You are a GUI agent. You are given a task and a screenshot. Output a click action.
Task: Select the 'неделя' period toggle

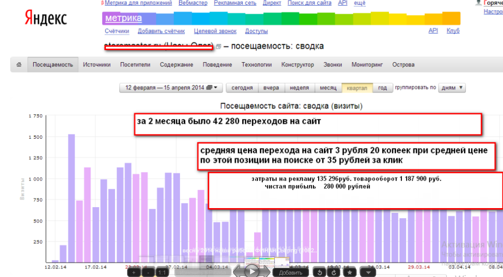click(x=299, y=88)
